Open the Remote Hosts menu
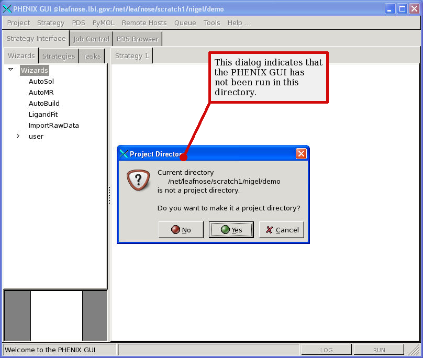423x358 pixels. (x=144, y=23)
